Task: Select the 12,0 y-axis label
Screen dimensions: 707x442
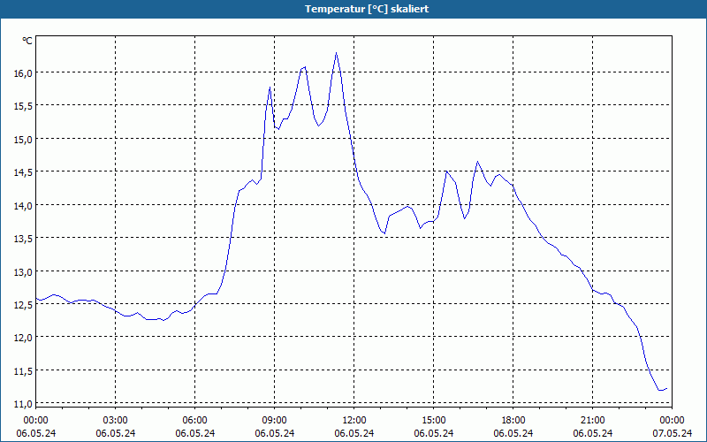Action: (x=23, y=338)
